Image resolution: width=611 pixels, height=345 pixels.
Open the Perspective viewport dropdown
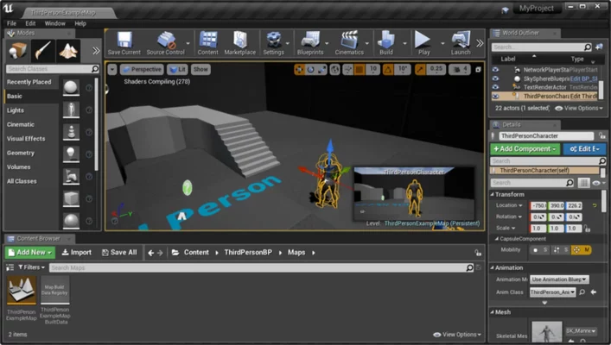[x=141, y=69]
